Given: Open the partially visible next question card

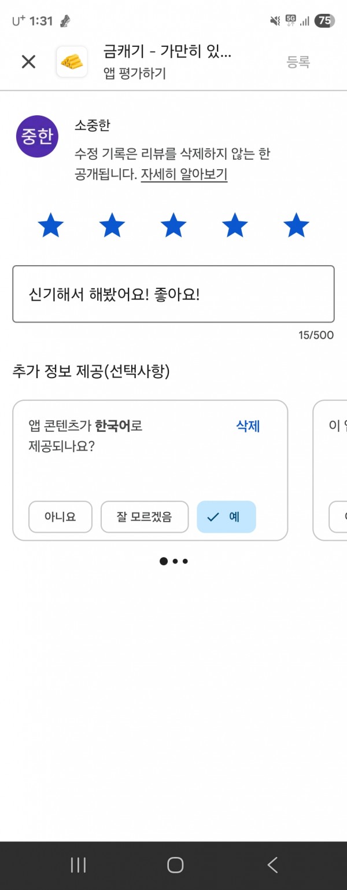Looking at the screenshot, I should pyautogui.click(x=330, y=470).
